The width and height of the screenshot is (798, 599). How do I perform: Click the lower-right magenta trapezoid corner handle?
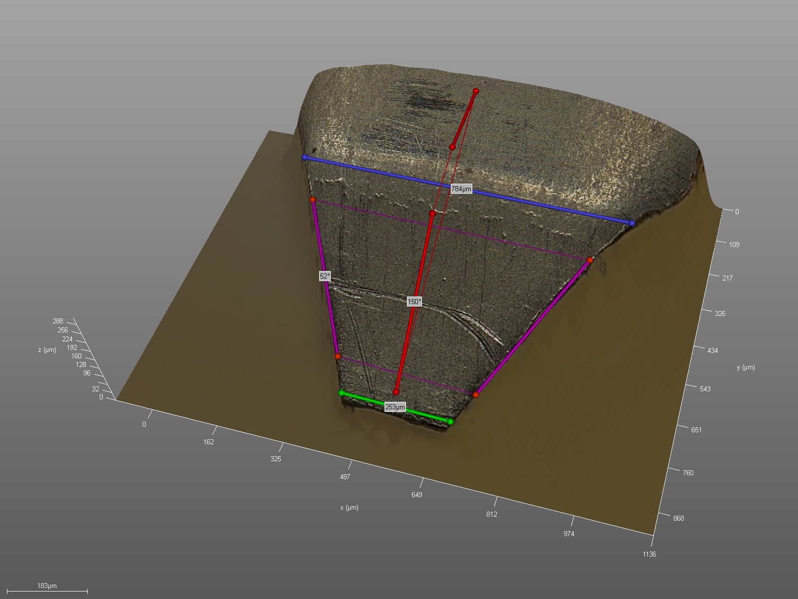(476, 395)
